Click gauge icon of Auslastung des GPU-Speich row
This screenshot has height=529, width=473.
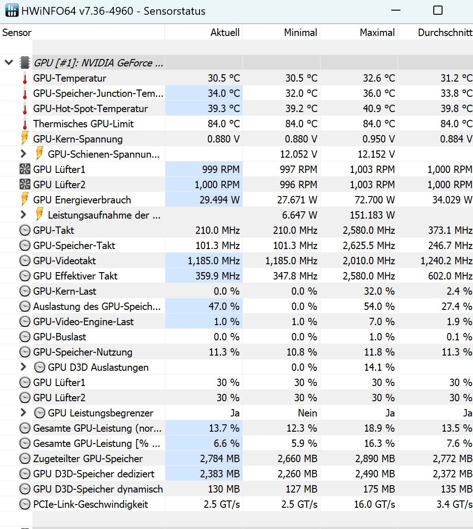(x=24, y=306)
